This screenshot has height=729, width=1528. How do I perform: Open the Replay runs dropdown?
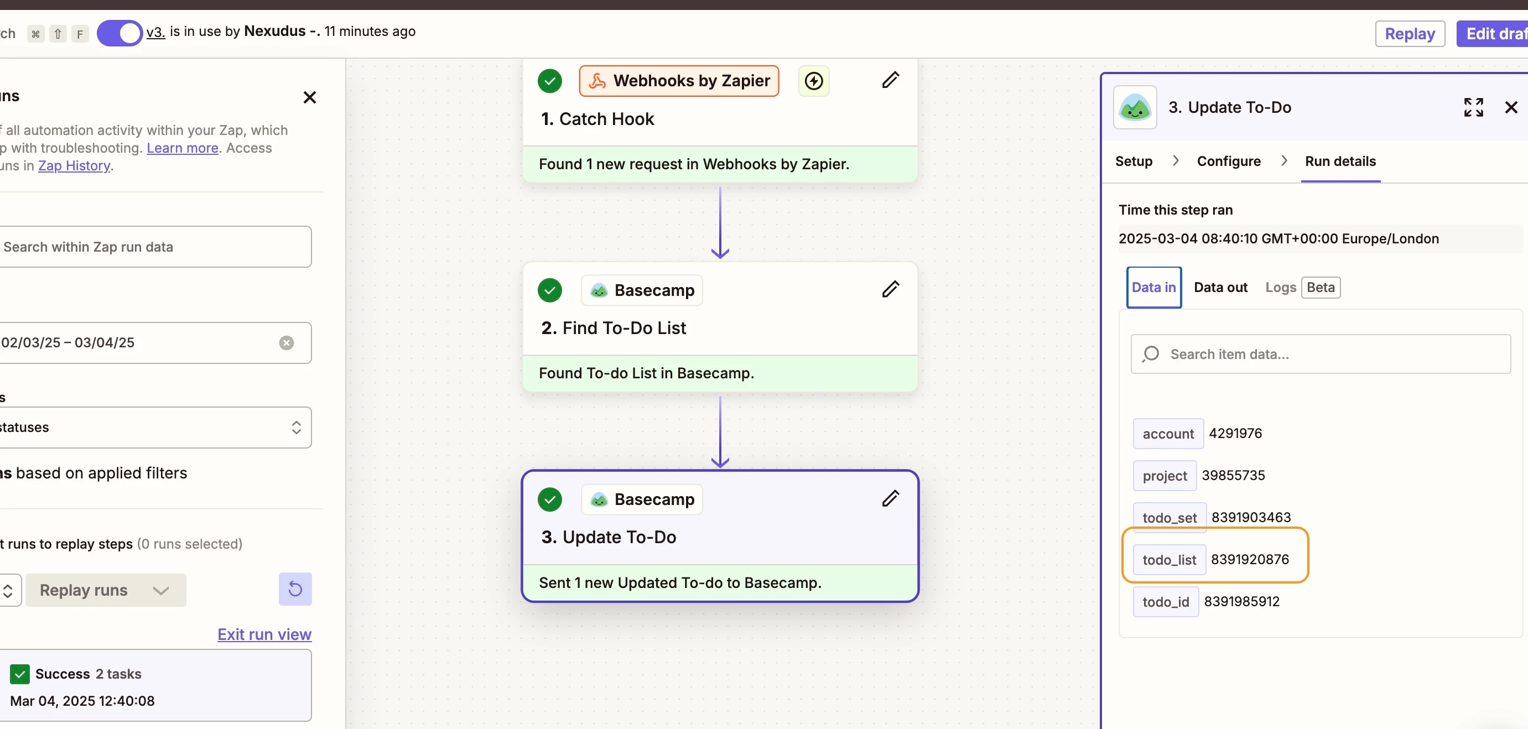106,590
